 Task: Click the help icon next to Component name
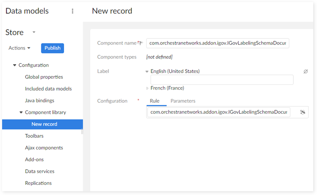pyautogui.click(x=140, y=43)
